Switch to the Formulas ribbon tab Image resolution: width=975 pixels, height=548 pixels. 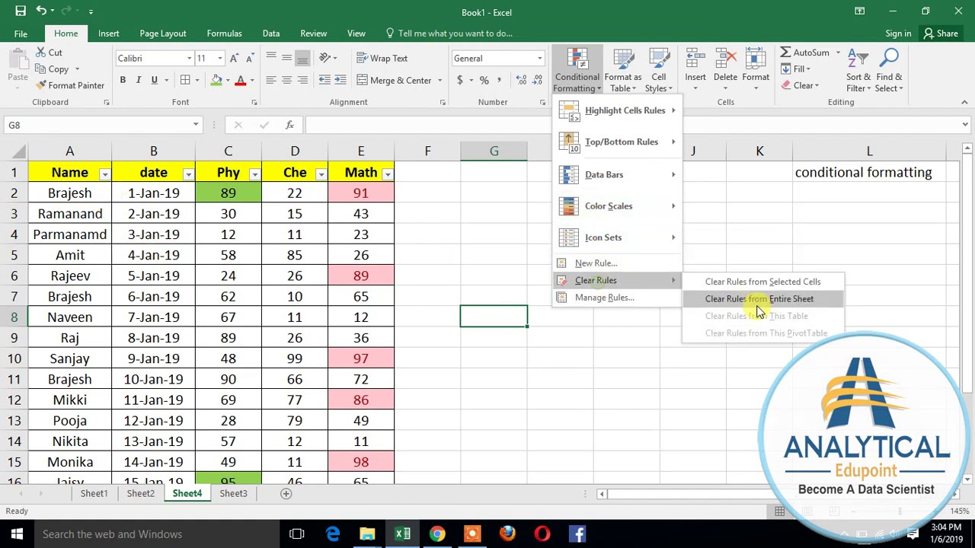coord(224,33)
